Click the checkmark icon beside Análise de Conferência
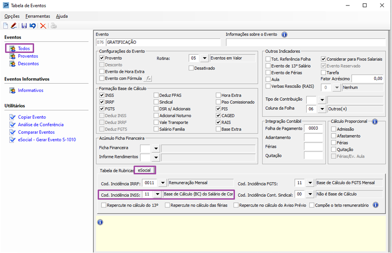The height and width of the screenshot is (253, 392). 12,125
